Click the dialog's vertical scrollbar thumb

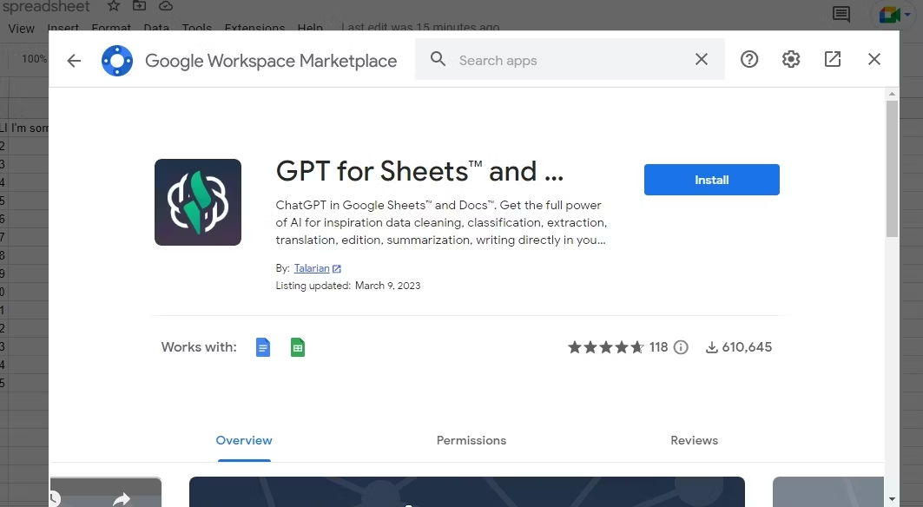[892, 168]
